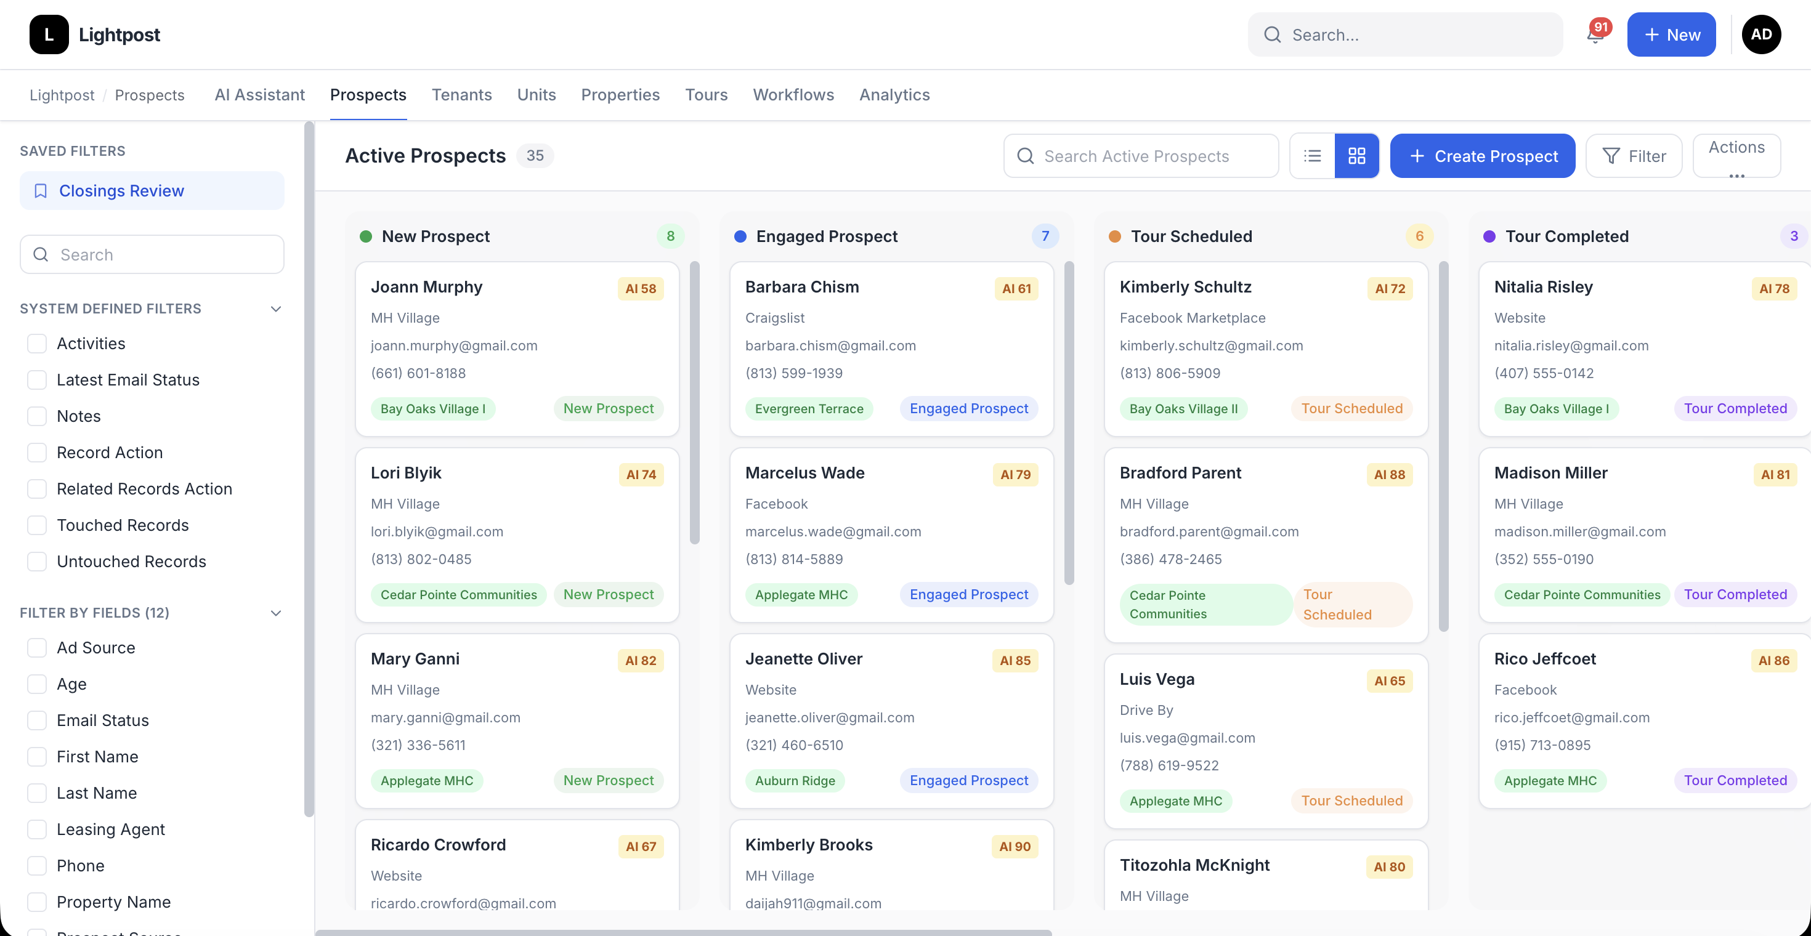Follow the Lightpost breadcrumb link

pos(62,95)
